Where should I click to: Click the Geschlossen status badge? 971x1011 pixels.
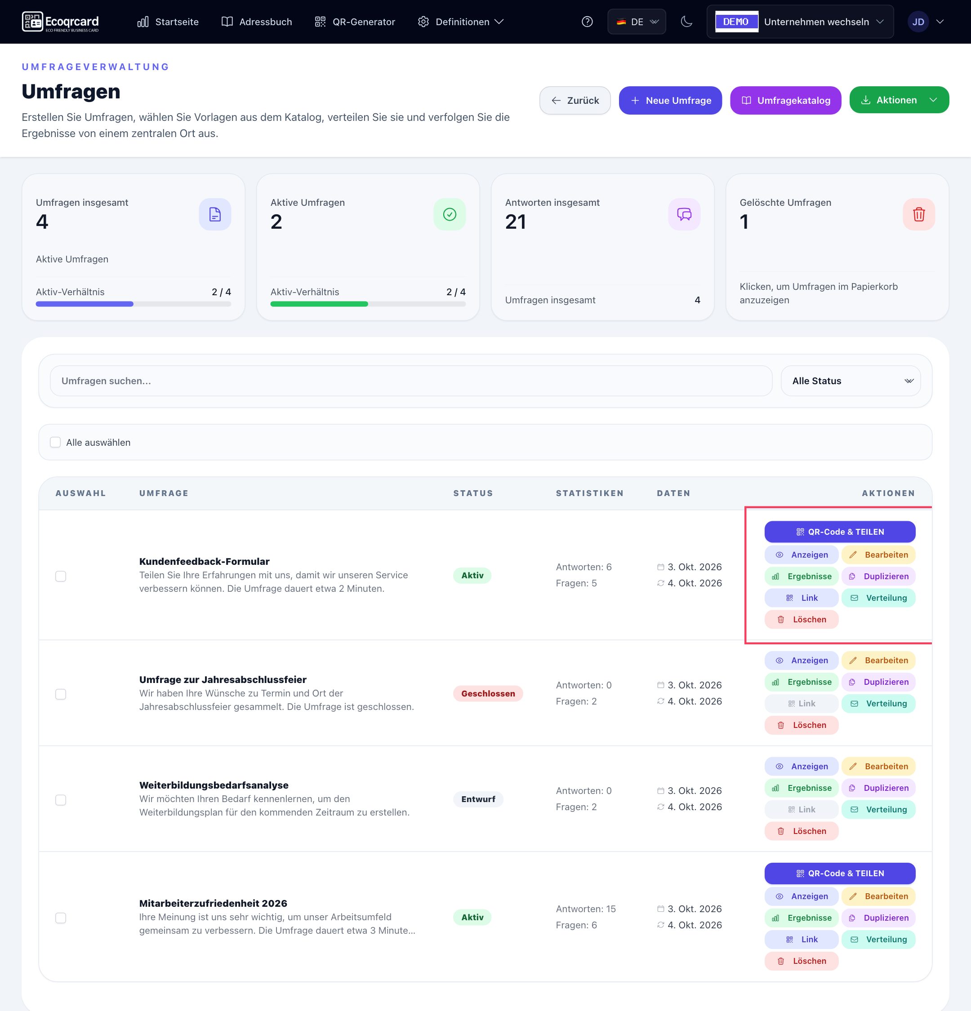click(488, 693)
